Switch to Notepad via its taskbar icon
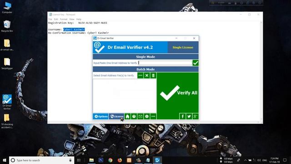291x164 pixels. [148, 160]
